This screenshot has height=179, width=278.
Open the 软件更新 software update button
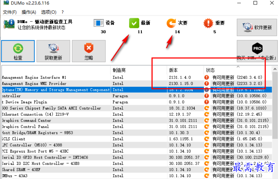pyautogui.click(x=257, y=28)
